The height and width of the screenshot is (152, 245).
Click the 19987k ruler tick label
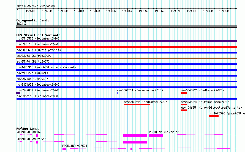click(x=176, y=11)
